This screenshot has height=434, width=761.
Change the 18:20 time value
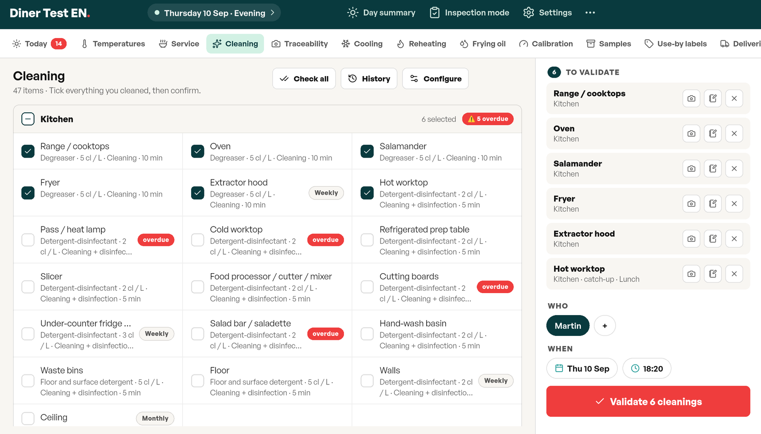point(647,369)
